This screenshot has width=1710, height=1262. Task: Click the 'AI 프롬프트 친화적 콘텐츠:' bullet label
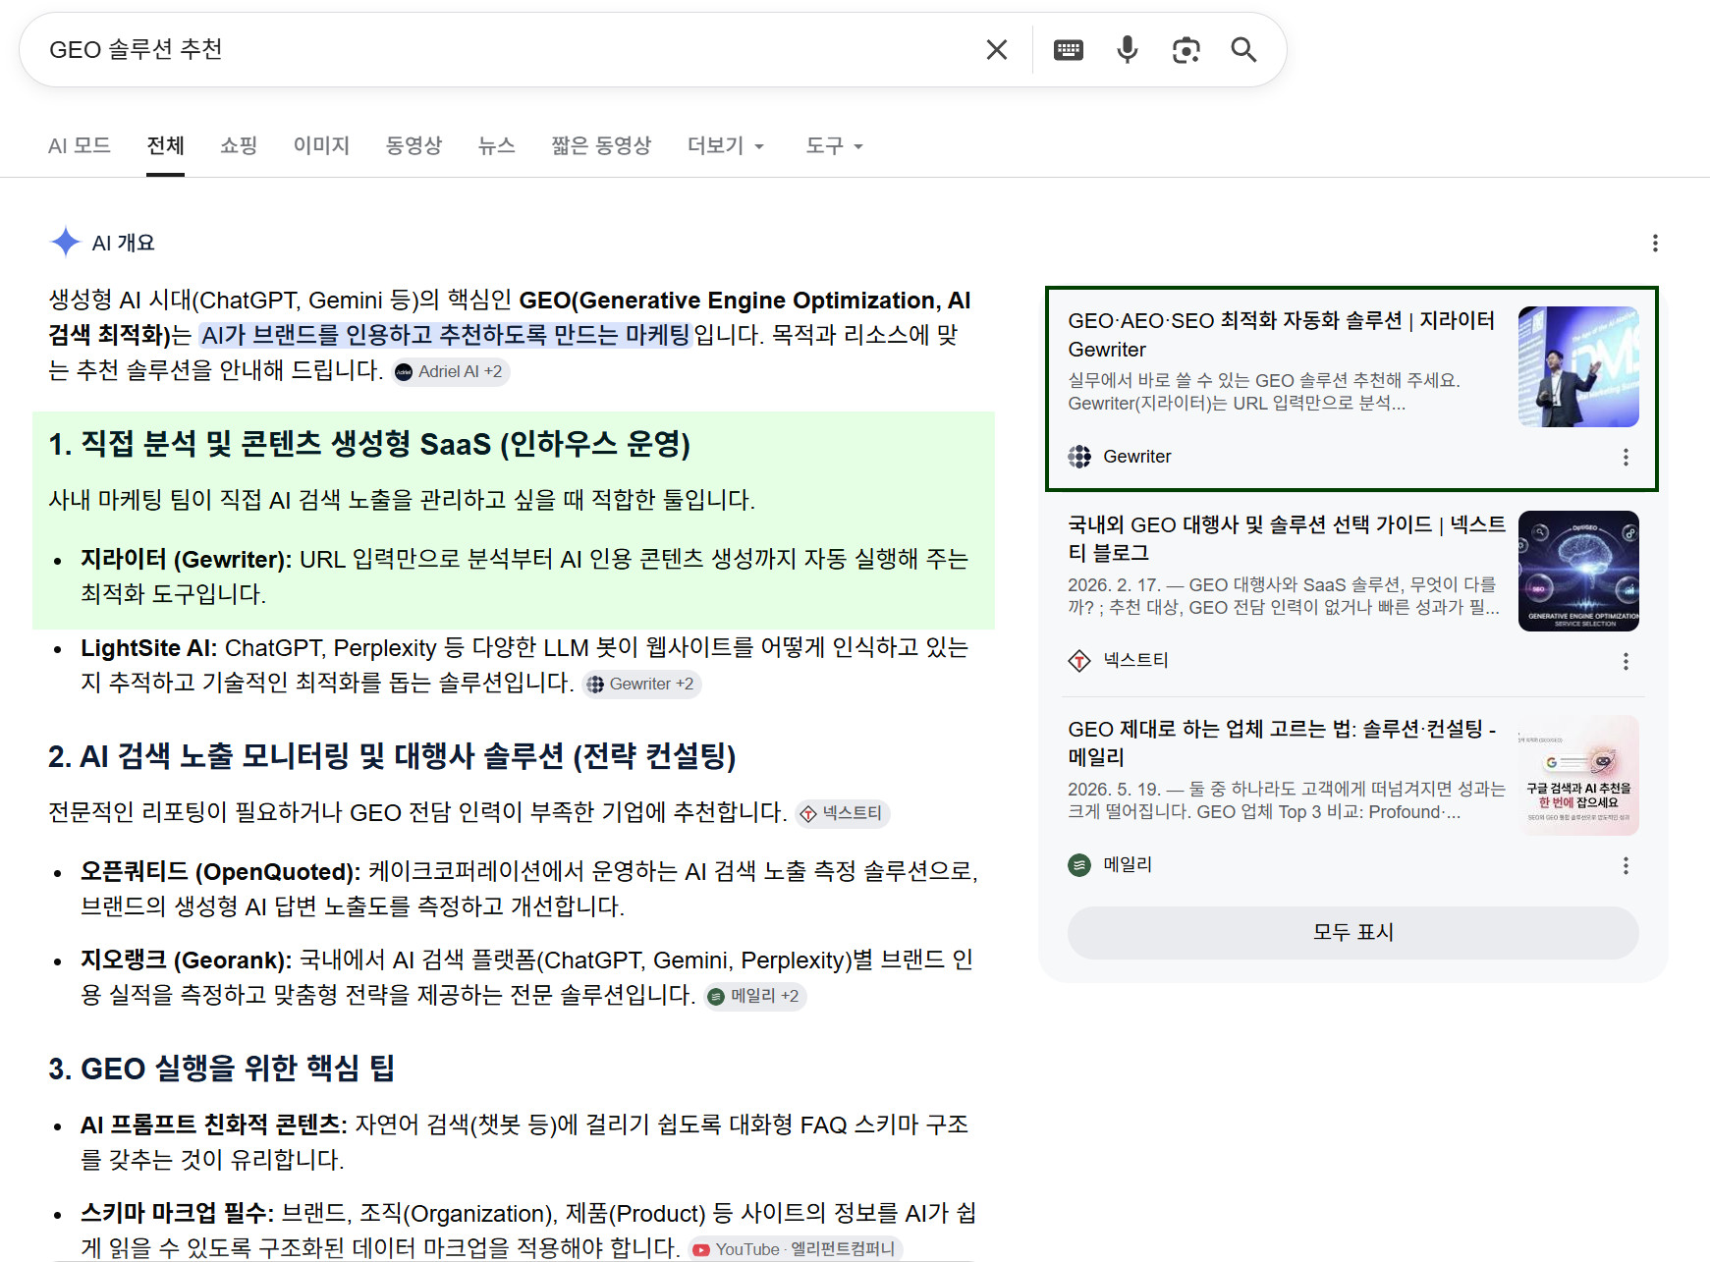pyautogui.click(x=214, y=1125)
